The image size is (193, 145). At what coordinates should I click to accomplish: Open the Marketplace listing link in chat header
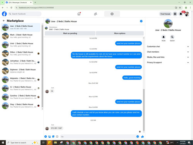click(59, 28)
